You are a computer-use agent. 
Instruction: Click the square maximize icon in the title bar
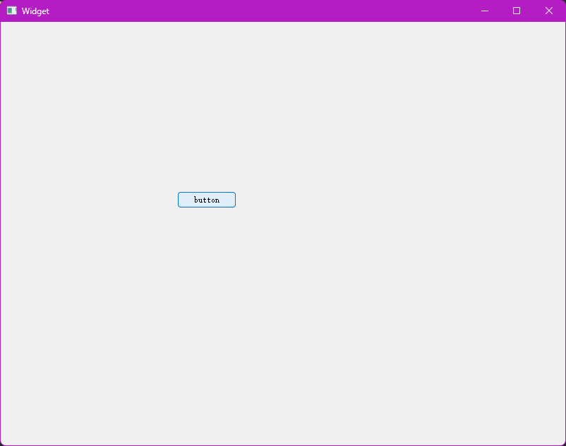pos(517,11)
